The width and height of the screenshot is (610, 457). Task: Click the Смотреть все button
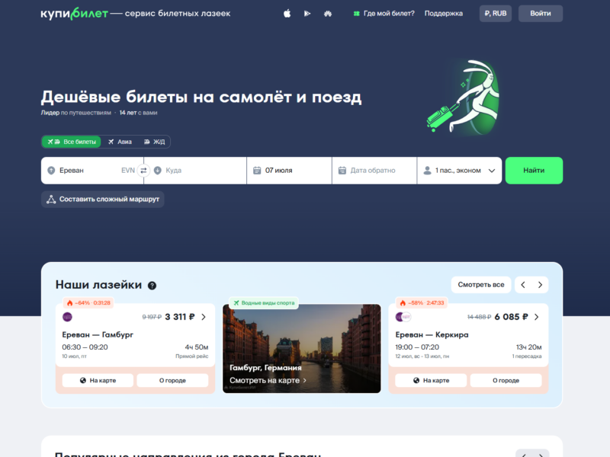[481, 285]
